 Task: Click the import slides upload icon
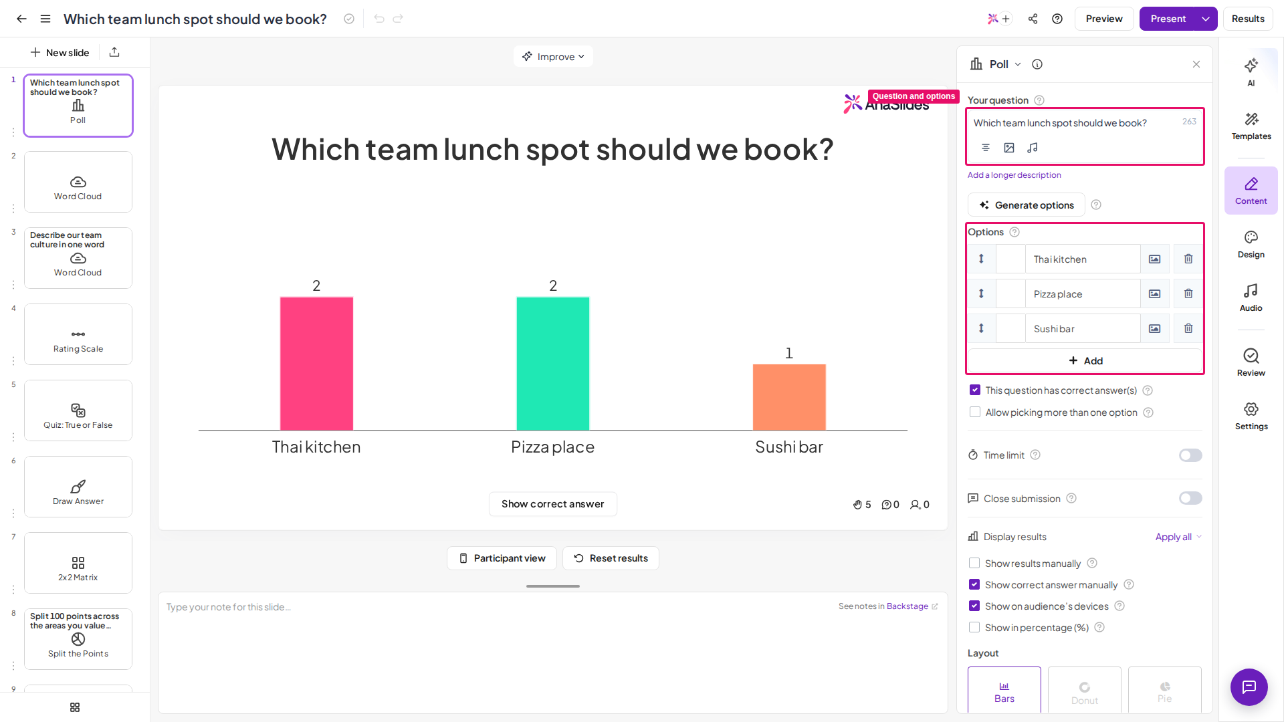point(114,52)
